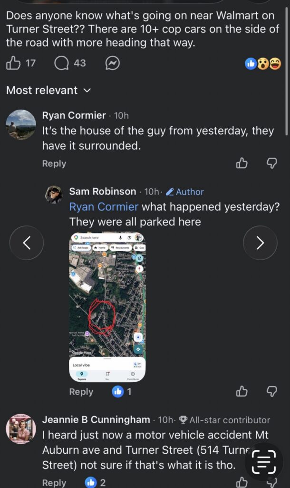Thumbs down Ryan Cormier's comment
Image resolution: width=290 pixels, height=488 pixels.
coord(271,163)
